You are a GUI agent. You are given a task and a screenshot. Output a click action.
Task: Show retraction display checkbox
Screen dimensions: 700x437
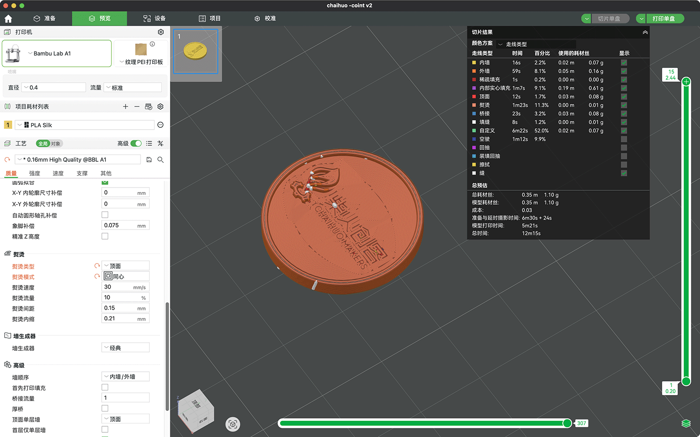click(x=624, y=147)
